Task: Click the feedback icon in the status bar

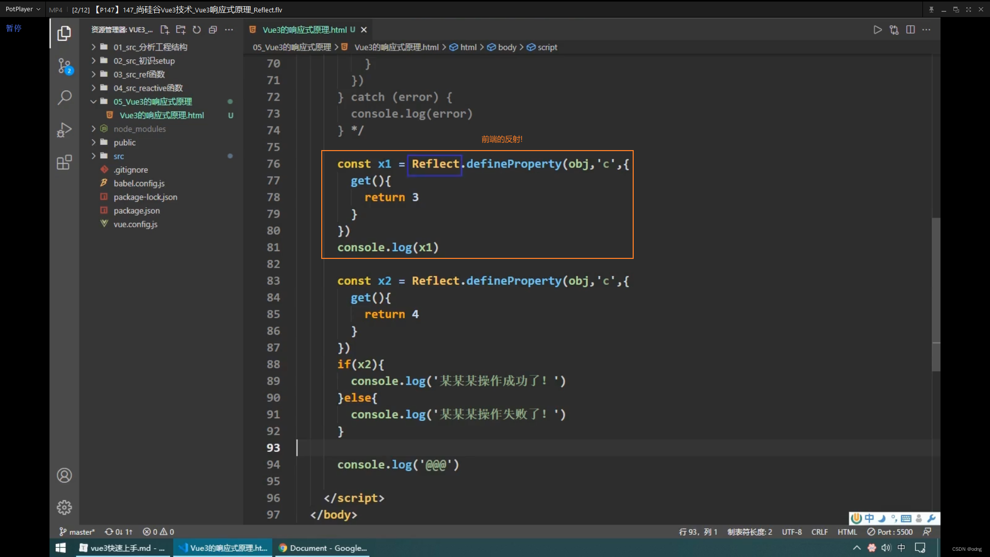Action: pos(927,532)
